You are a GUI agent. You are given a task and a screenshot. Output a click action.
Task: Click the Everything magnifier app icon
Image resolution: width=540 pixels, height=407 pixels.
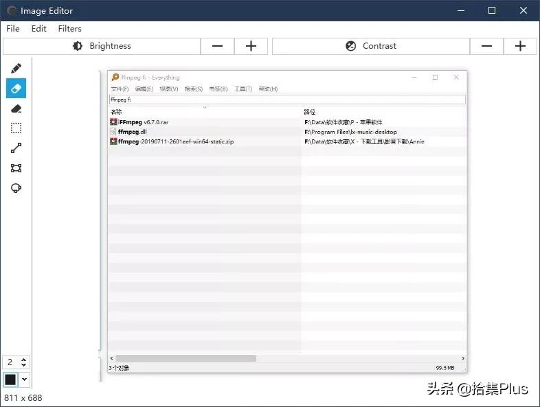115,77
